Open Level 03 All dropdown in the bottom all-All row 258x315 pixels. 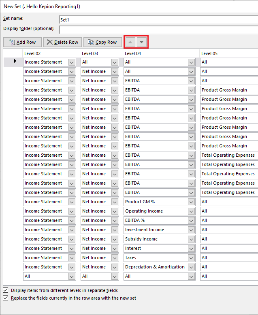[x=115, y=277]
